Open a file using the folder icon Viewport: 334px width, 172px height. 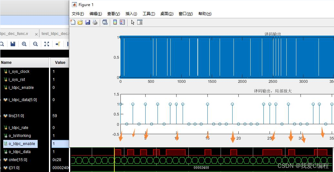(80, 22)
